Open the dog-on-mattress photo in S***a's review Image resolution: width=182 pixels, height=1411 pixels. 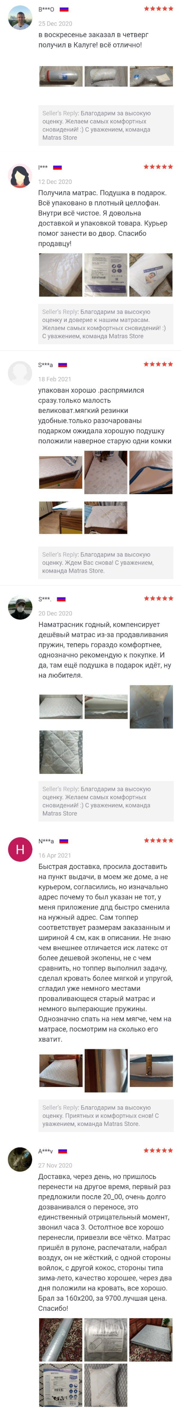(106, 472)
